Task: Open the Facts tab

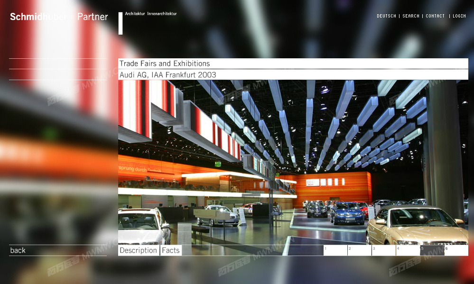Action: 171,250
